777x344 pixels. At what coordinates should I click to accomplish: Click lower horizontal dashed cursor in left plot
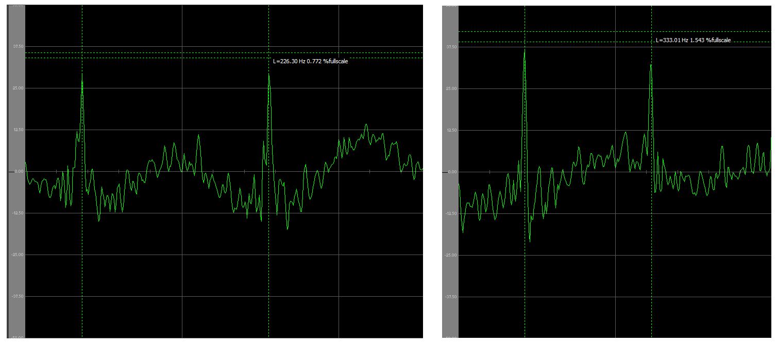coord(155,58)
